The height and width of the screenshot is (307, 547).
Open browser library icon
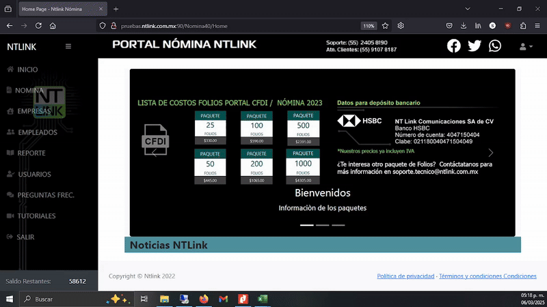click(x=478, y=26)
